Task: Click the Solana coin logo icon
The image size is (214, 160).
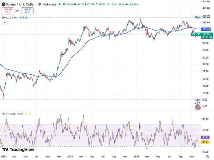Action: 4,4
